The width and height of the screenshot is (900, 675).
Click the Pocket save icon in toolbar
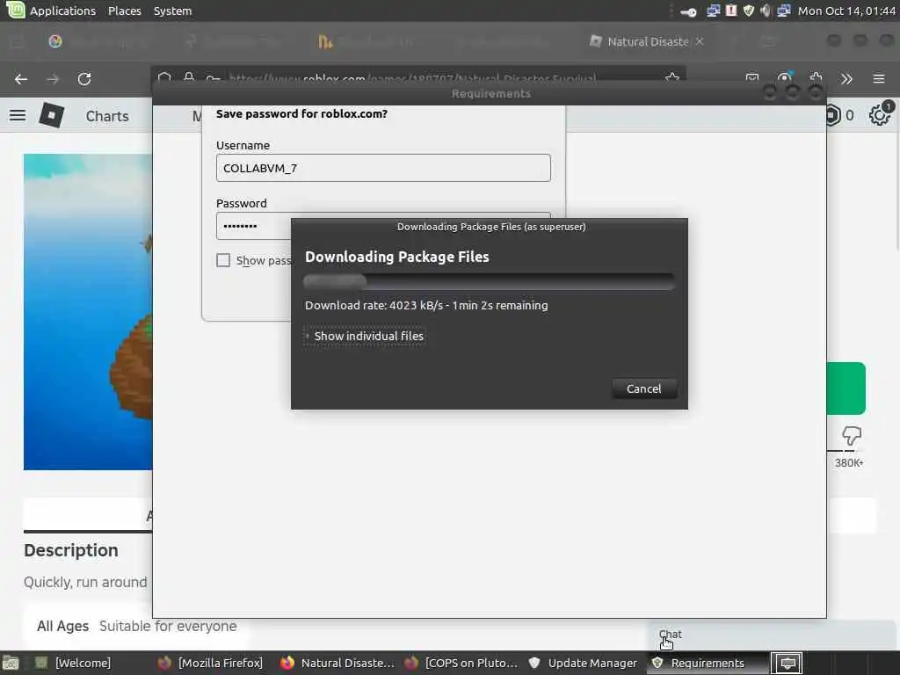752,78
